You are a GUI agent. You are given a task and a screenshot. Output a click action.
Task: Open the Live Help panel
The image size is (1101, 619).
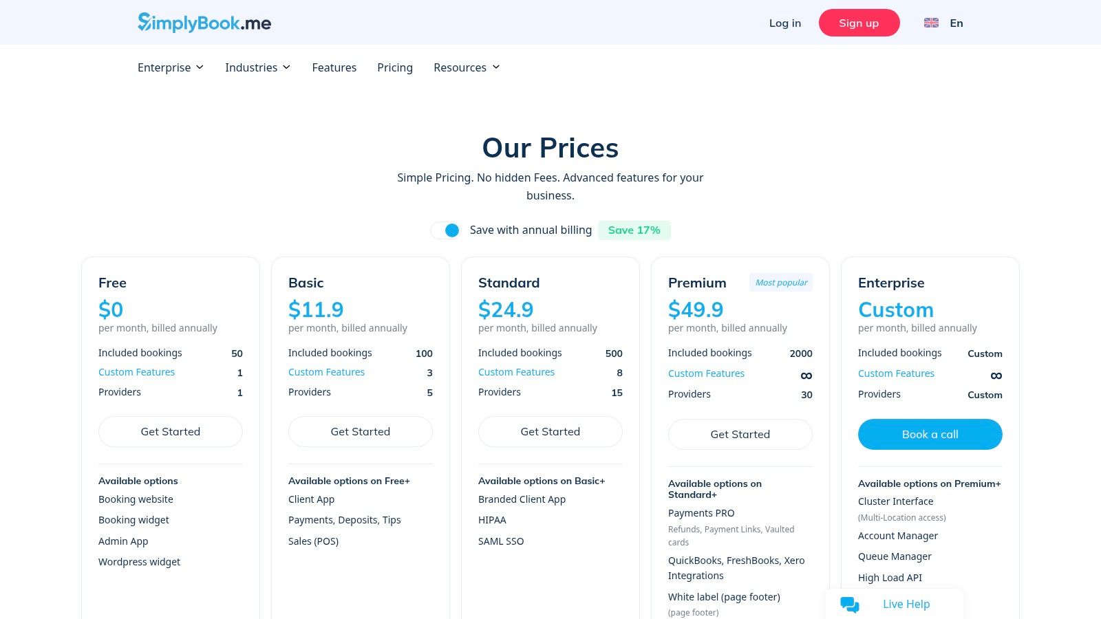906,604
